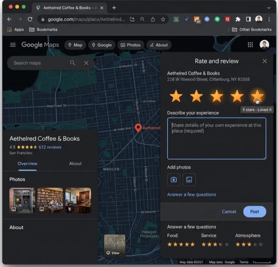
Task: Open the Google apps grid icon
Action: (x=250, y=45)
